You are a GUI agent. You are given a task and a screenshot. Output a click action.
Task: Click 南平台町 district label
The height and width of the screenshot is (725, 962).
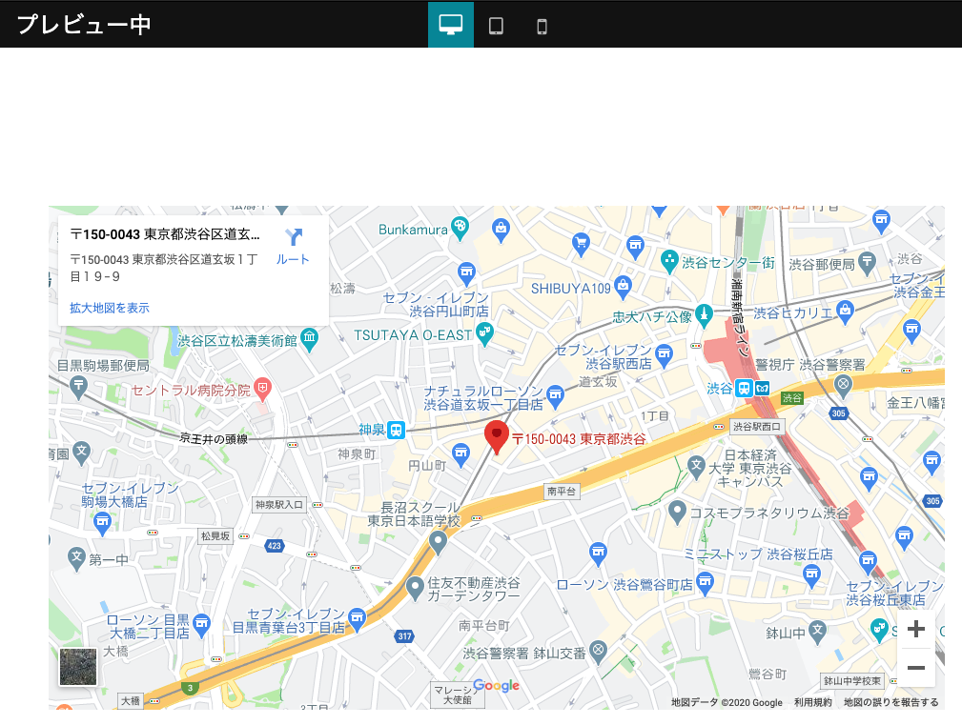[484, 626]
